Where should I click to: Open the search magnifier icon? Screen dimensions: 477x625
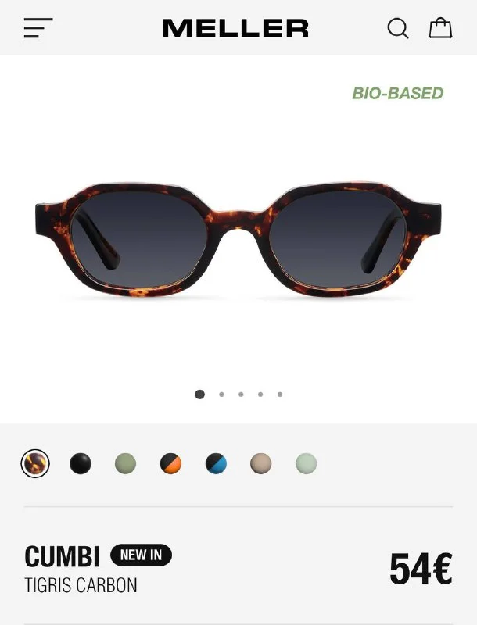pyautogui.click(x=398, y=28)
